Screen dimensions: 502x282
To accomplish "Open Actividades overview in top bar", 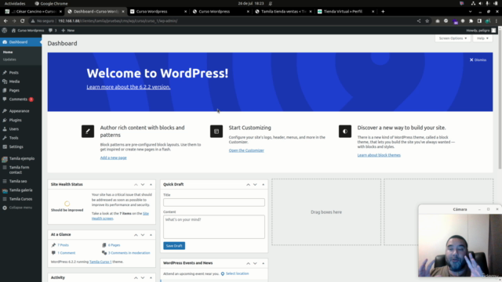I will [x=15, y=3].
